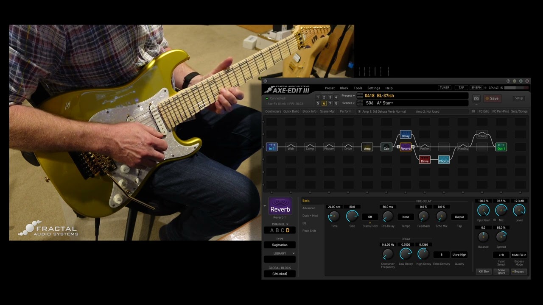Select scene number 7
The height and width of the screenshot is (305, 543).
[330, 103]
